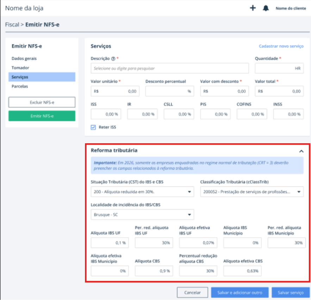Image resolution: width=311 pixels, height=300 pixels.
Task: Focus the Alíquota efetiva IBS Município field
Action: [x=110, y=271]
